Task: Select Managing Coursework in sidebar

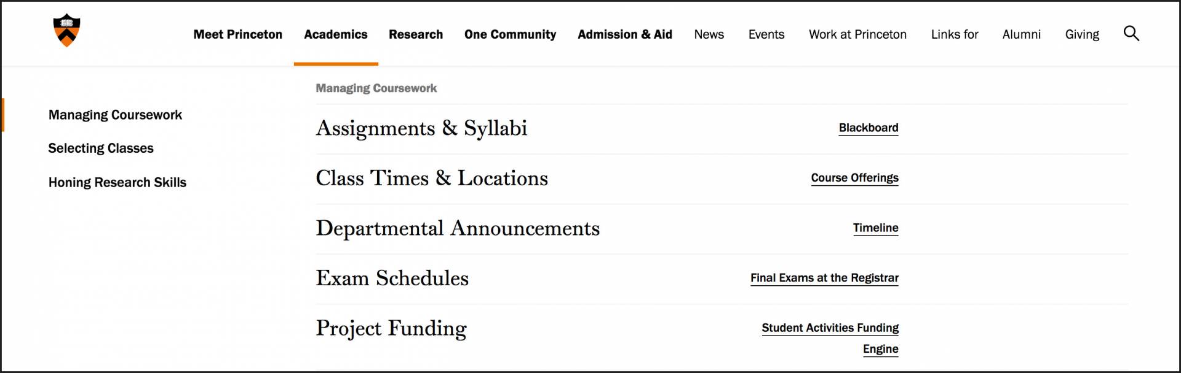Action: tap(115, 115)
